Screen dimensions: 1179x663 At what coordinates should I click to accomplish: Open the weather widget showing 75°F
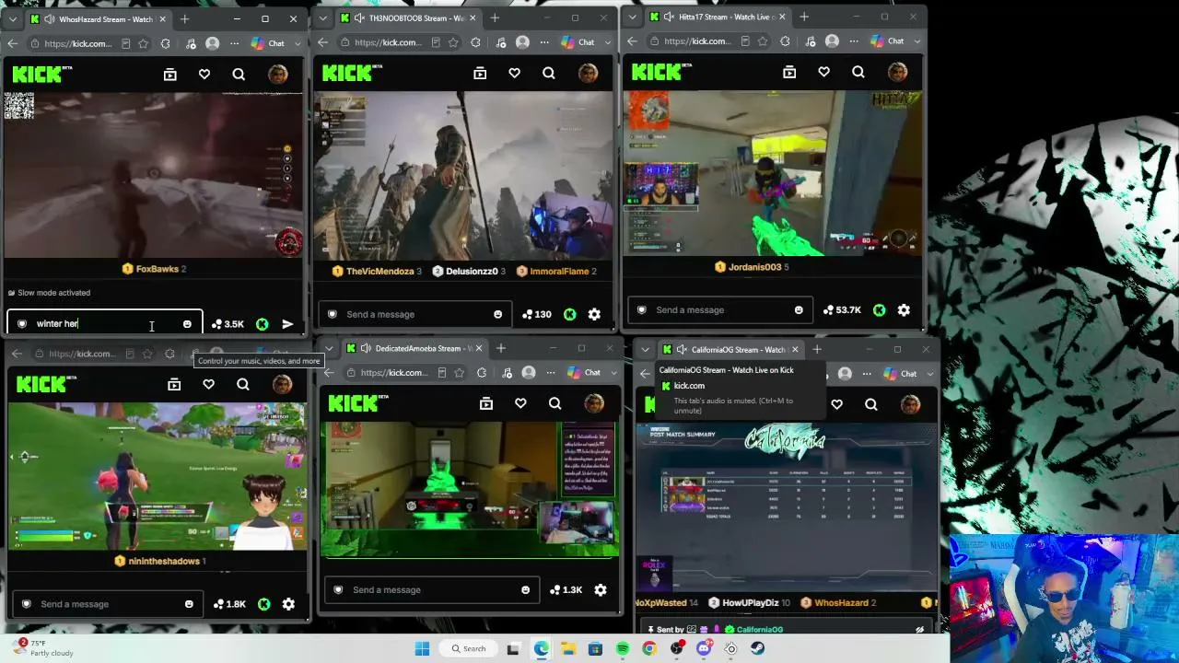pos(44,648)
